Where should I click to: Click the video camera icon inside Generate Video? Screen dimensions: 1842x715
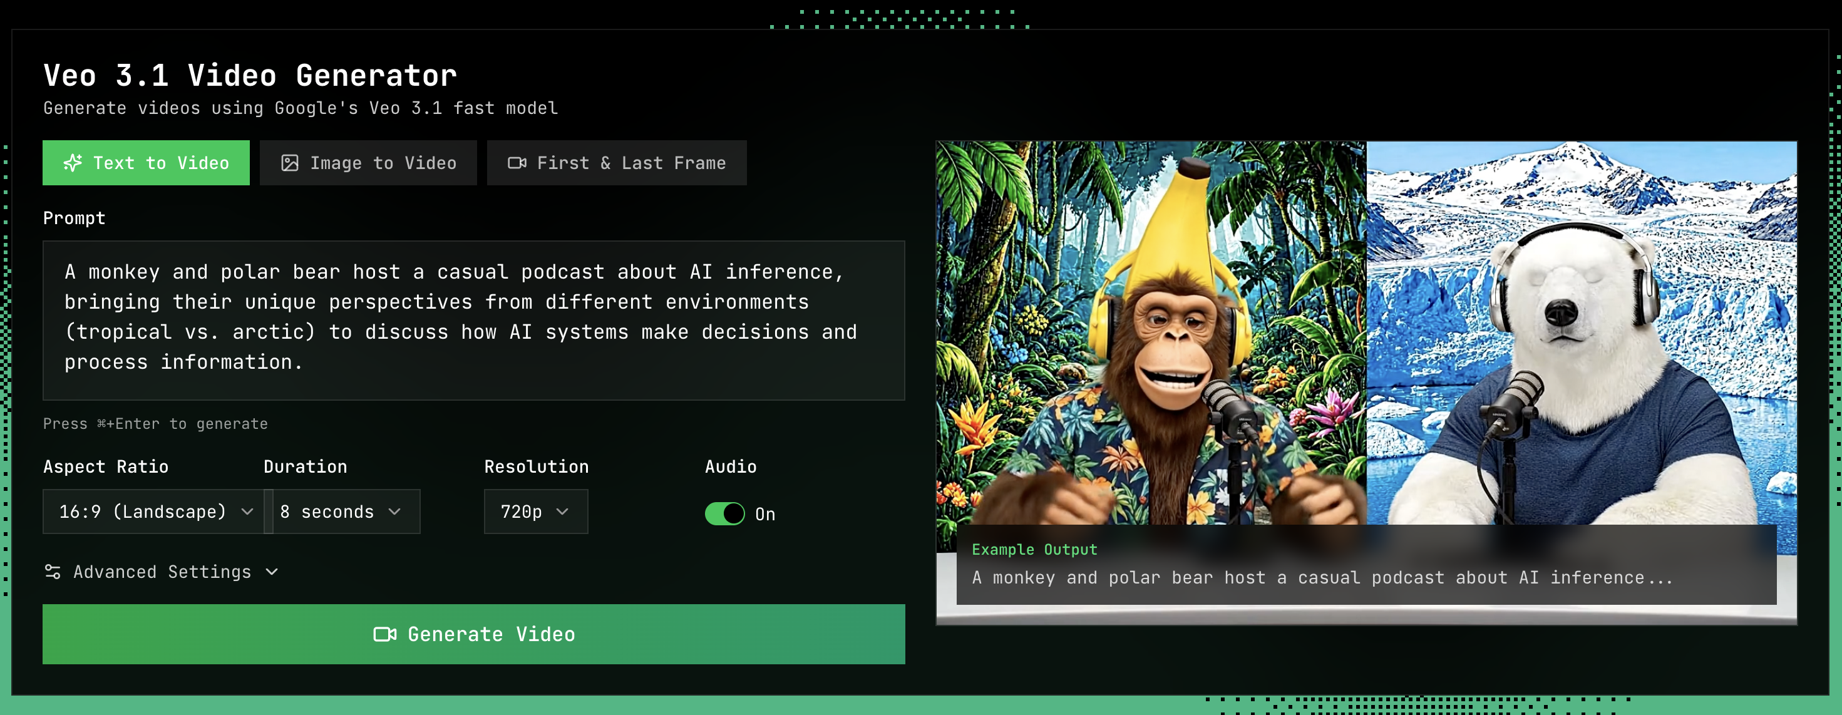386,634
